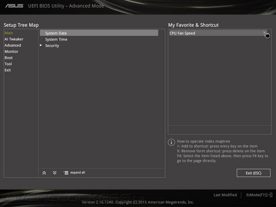Click the info icon beside help text
The width and height of the screenshot is (276, 207).
[x=171, y=142]
